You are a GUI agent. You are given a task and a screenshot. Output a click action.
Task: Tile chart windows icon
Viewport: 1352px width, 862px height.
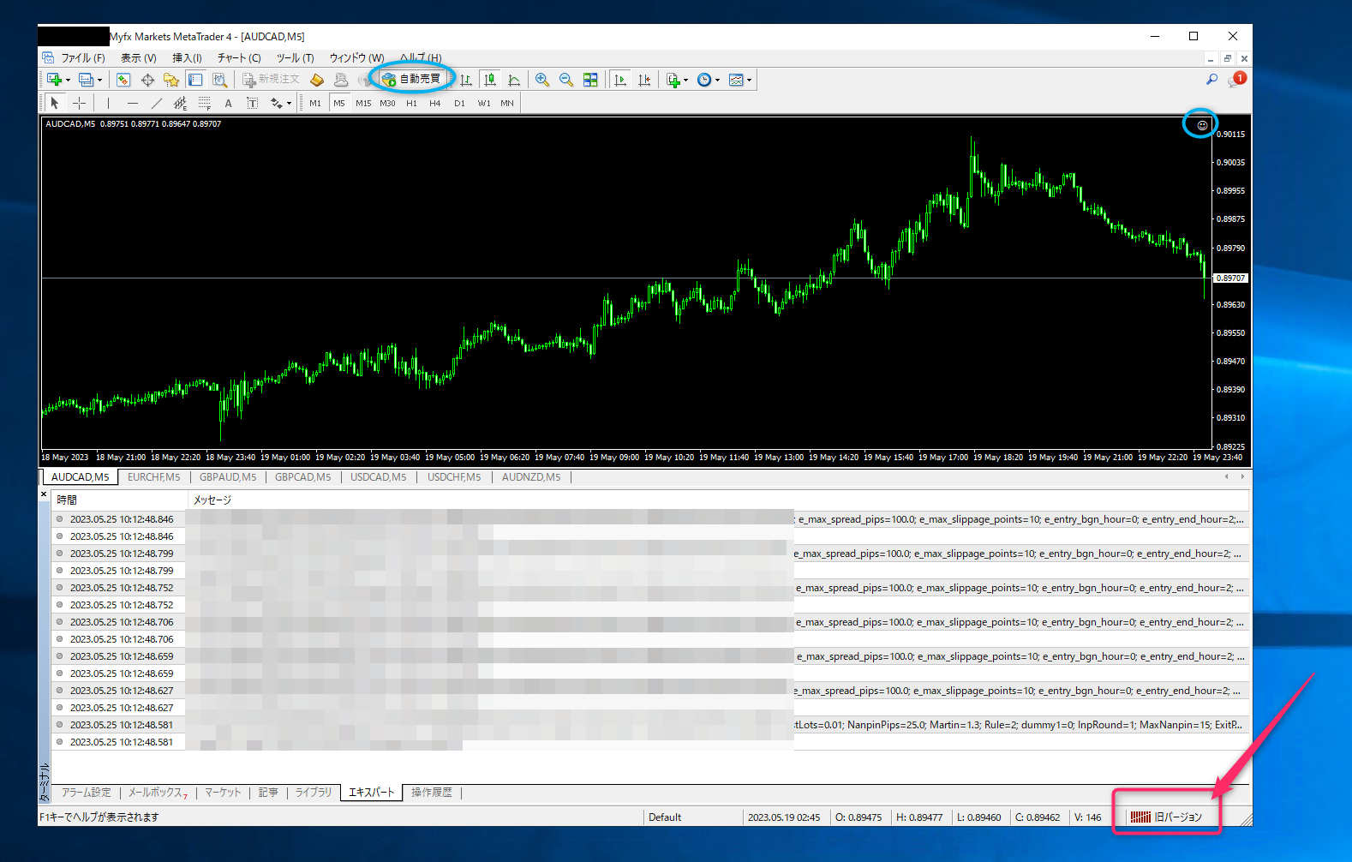[x=590, y=80]
